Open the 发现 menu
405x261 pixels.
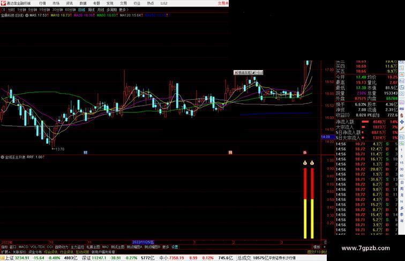(x=110, y=3)
